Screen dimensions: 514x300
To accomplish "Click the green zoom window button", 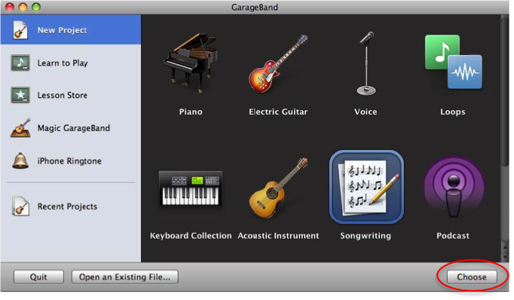I will point(36,7).
